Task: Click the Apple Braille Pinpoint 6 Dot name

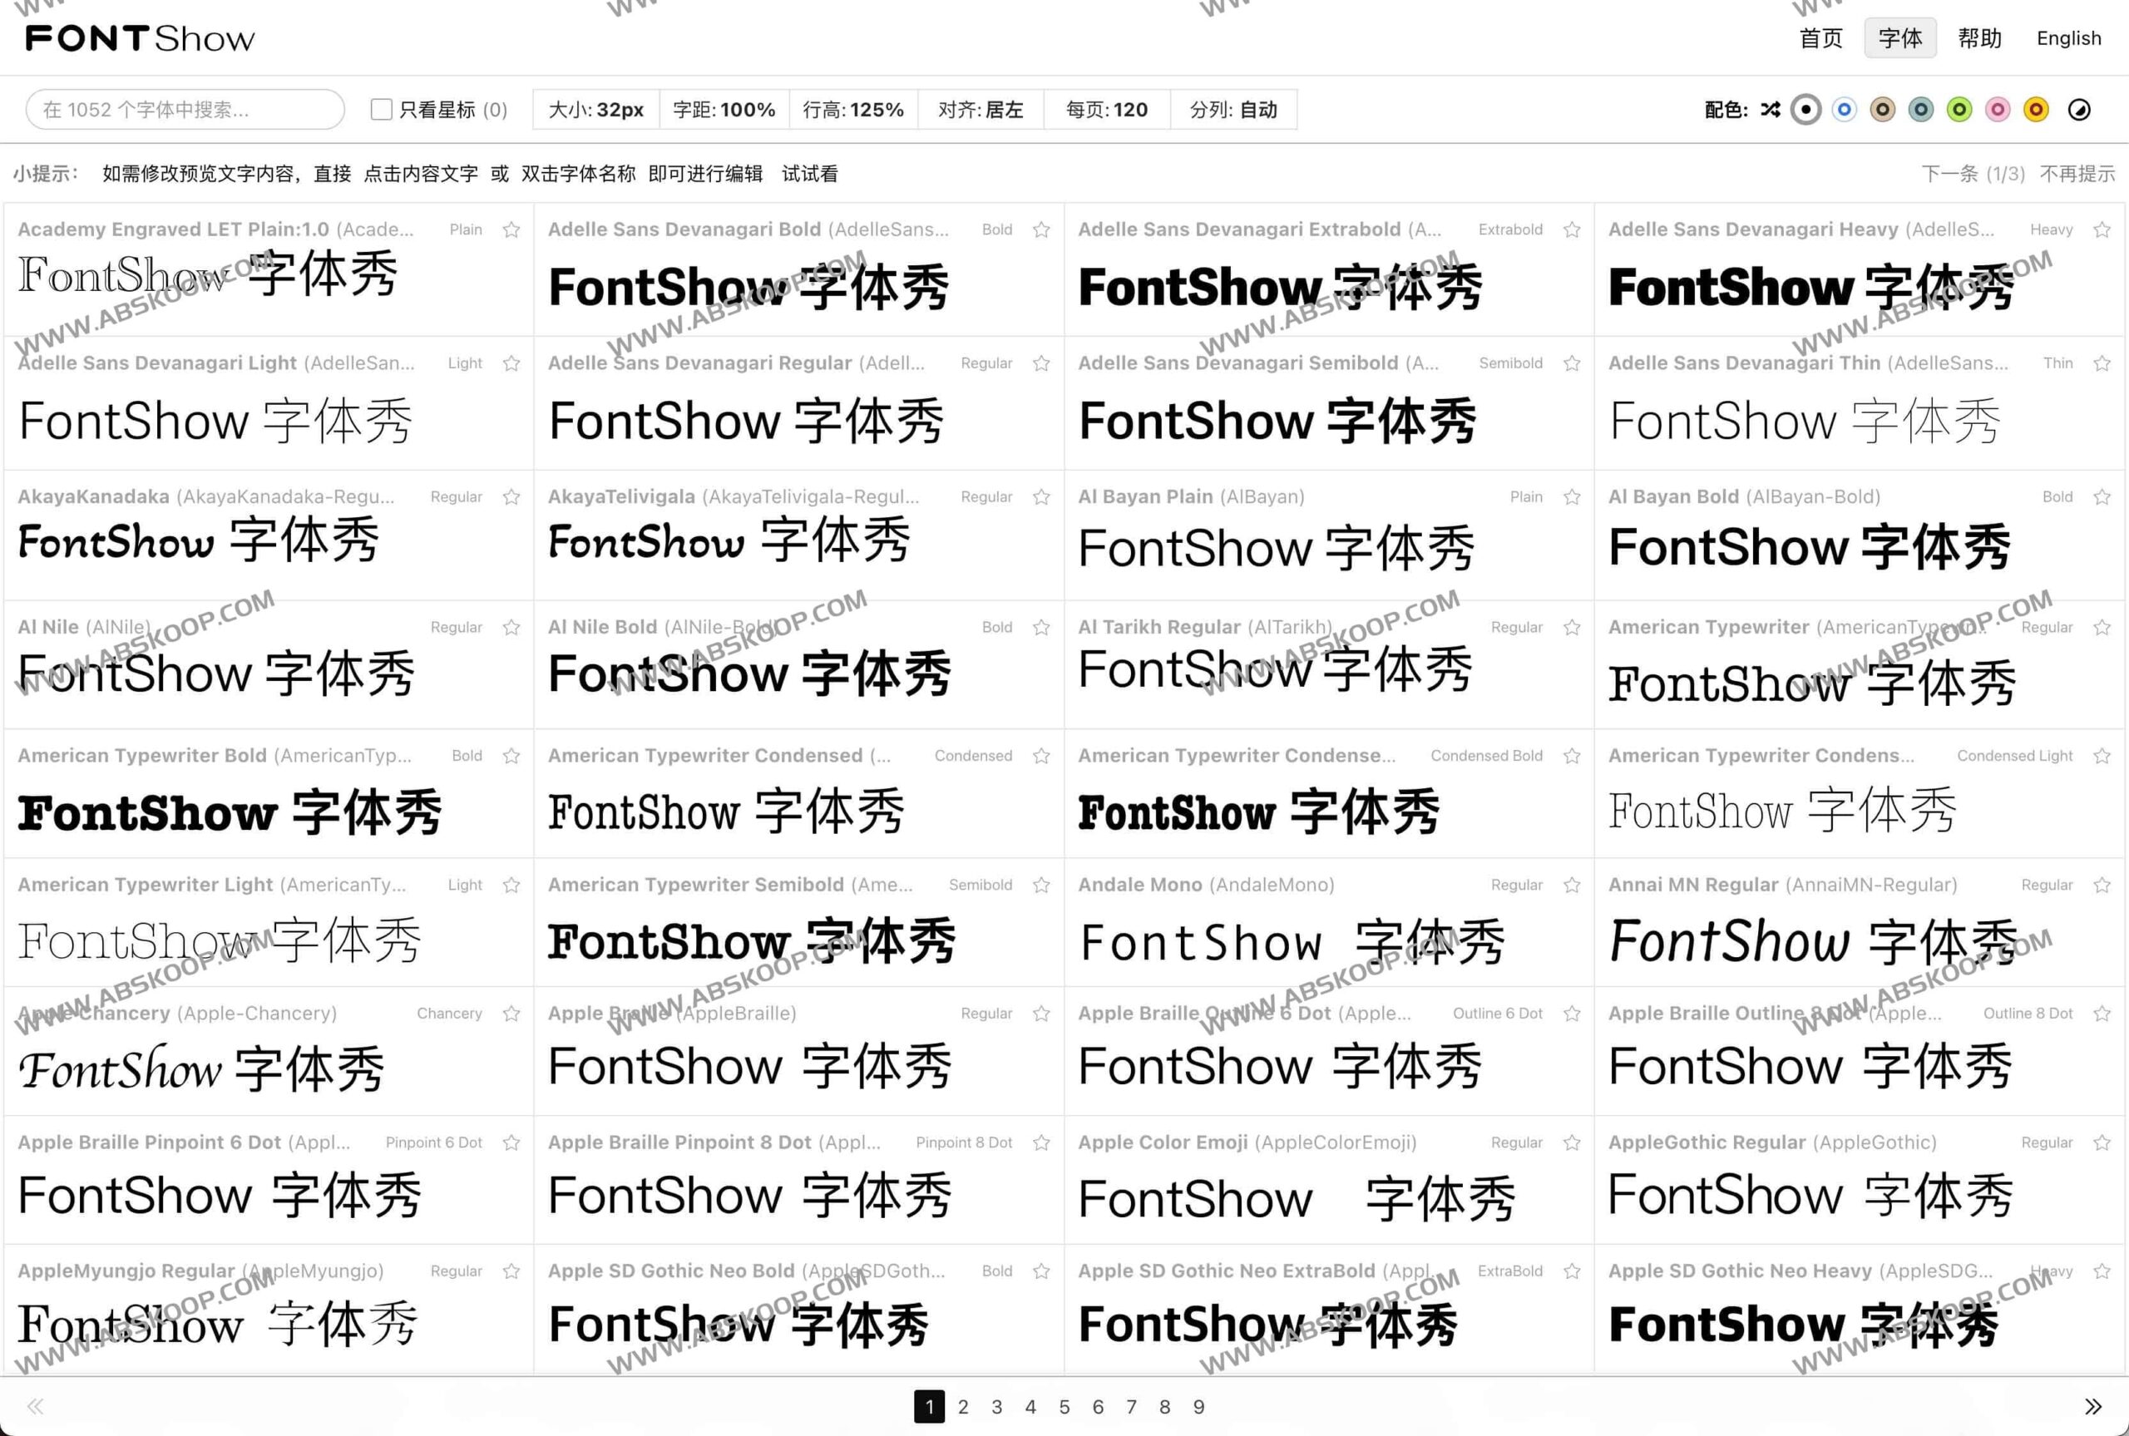Action: (x=149, y=1143)
